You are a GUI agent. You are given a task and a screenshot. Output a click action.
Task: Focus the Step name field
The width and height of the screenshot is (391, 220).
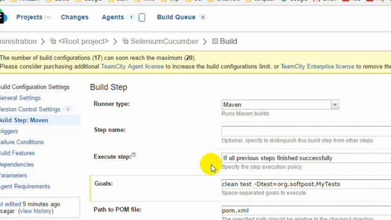(306, 131)
